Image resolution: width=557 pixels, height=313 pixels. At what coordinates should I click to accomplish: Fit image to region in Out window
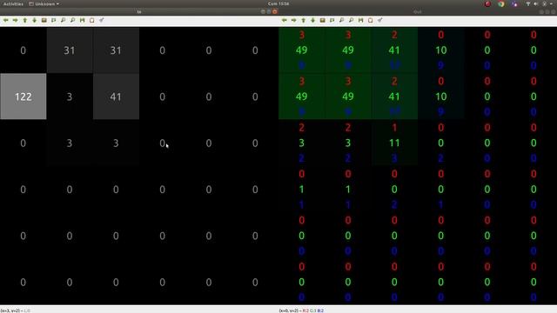tap(332, 20)
